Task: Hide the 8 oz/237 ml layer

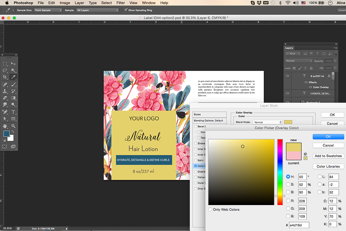Action: click(x=287, y=76)
